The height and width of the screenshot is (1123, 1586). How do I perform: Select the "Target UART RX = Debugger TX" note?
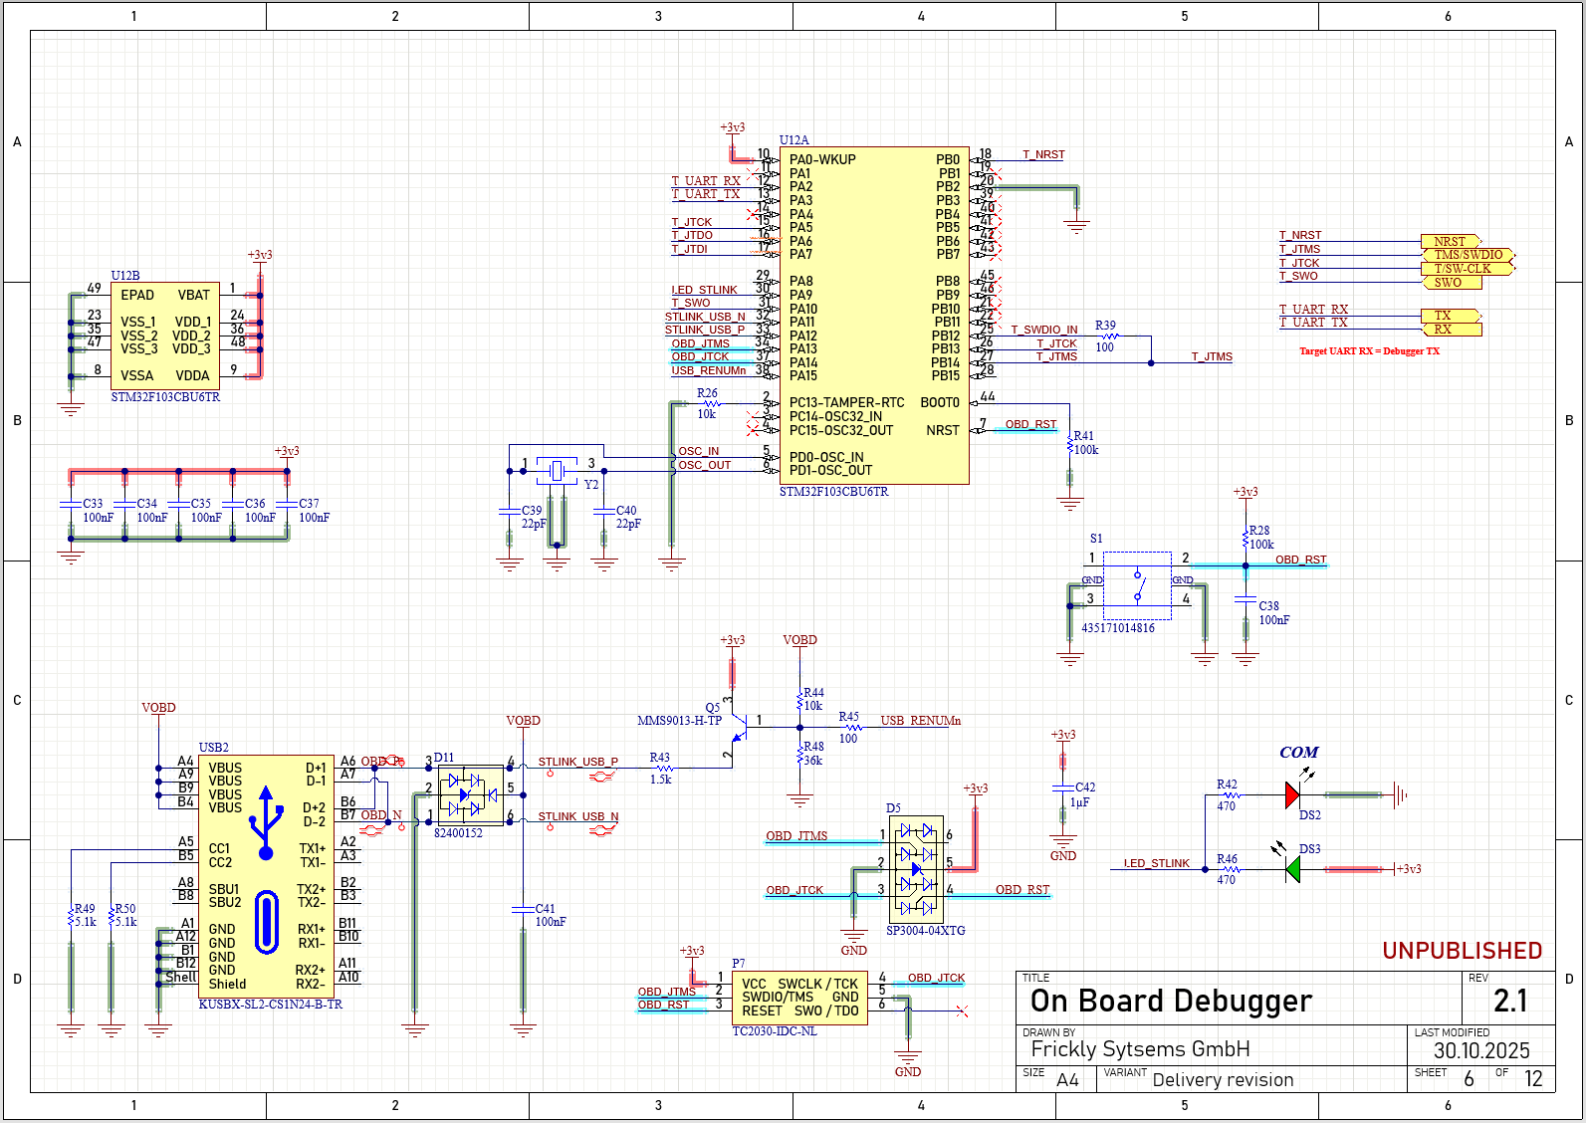(1369, 351)
